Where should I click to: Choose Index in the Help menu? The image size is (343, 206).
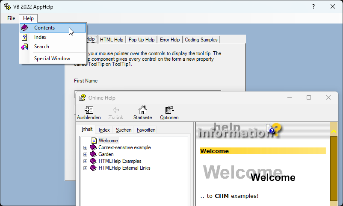point(53,37)
